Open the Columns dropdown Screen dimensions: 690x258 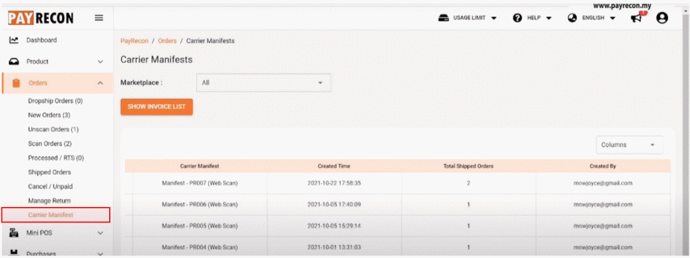click(x=629, y=145)
